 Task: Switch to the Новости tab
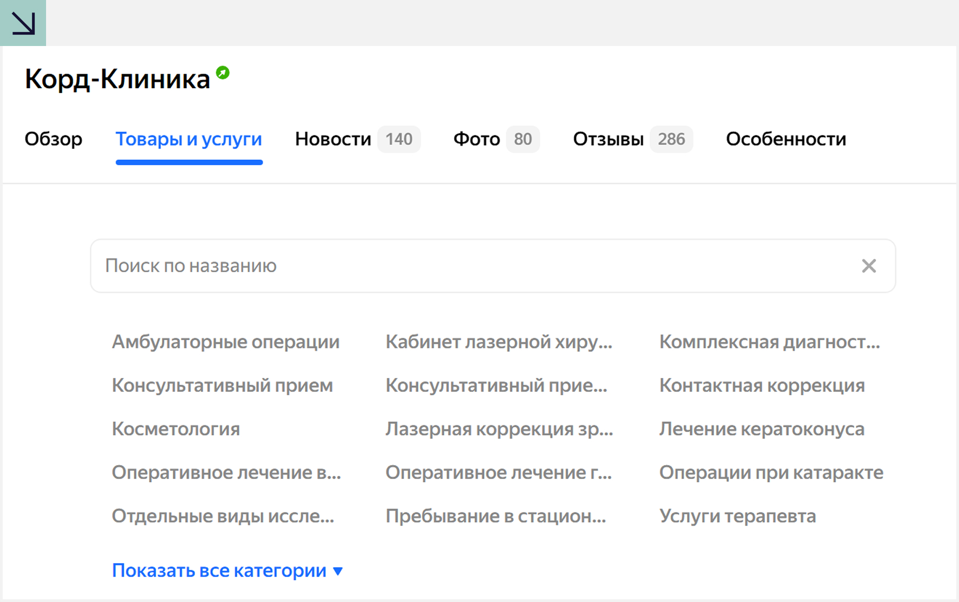pyautogui.click(x=333, y=139)
